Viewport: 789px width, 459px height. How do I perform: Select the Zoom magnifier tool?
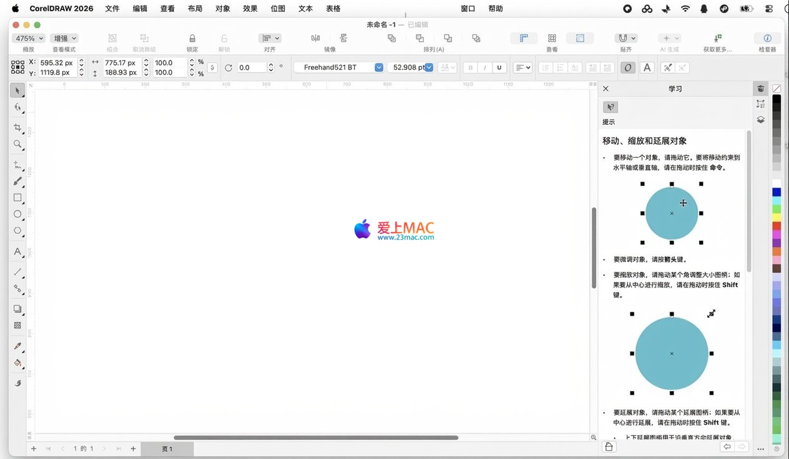point(17,144)
